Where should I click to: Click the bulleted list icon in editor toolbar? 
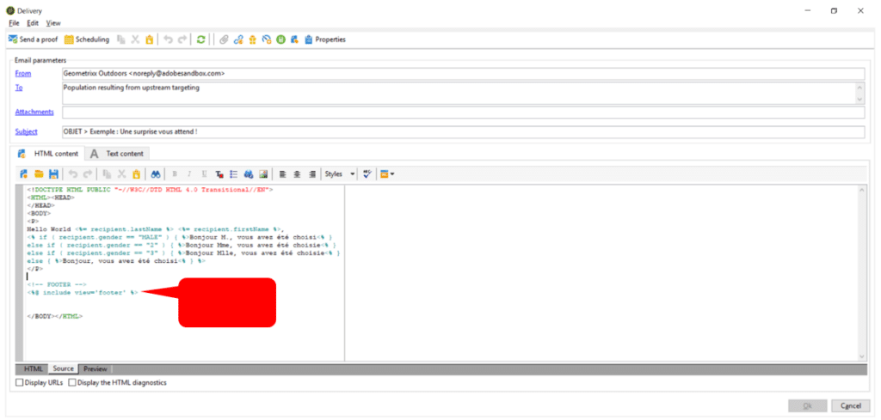233,173
